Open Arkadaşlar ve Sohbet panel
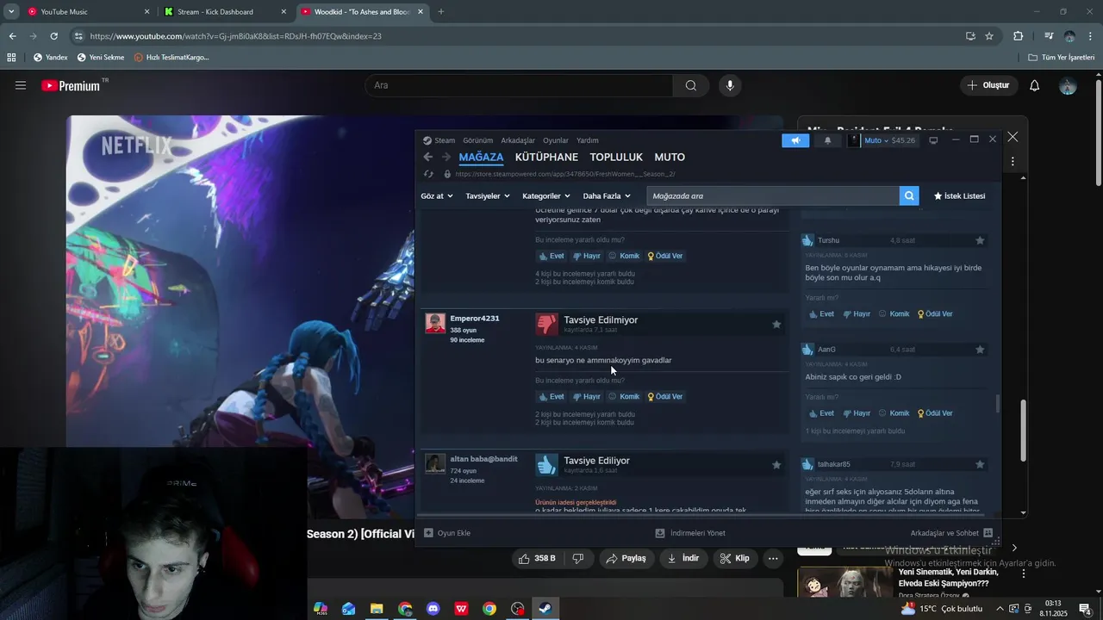1103x620 pixels. 951,533
